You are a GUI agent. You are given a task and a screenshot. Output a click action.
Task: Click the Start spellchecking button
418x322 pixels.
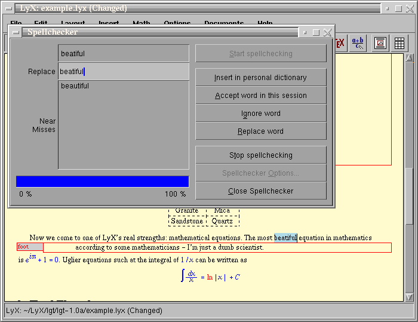pyautogui.click(x=261, y=54)
